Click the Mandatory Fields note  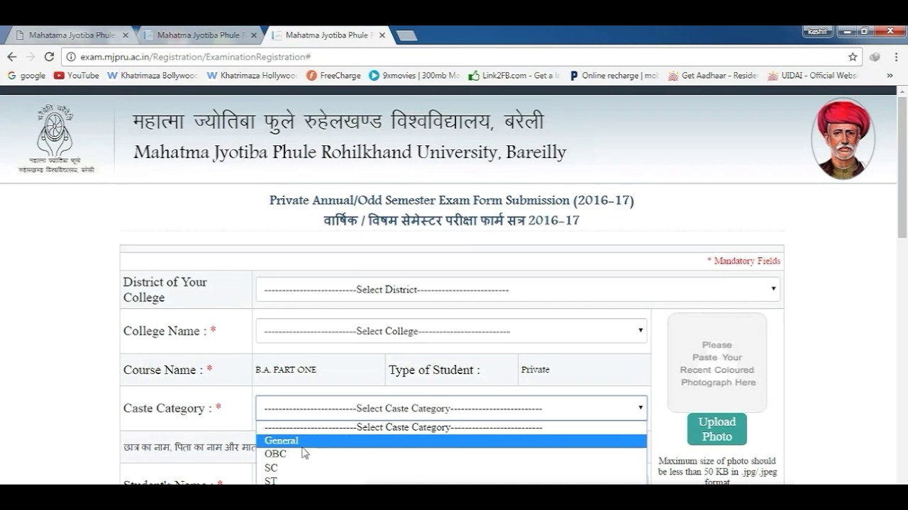(743, 261)
